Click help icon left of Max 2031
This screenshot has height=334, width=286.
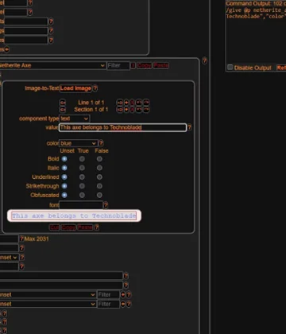22,239
